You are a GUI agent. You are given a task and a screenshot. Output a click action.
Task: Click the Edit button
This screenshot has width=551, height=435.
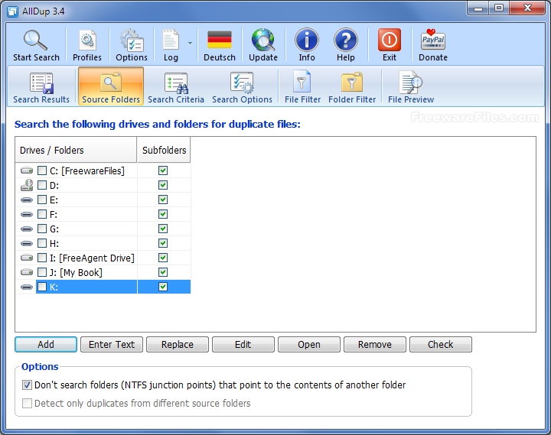pyautogui.click(x=243, y=345)
